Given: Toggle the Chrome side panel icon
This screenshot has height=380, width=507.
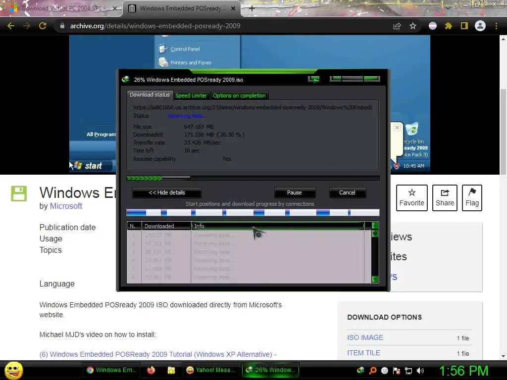Looking at the screenshot, I should pos(464,26).
